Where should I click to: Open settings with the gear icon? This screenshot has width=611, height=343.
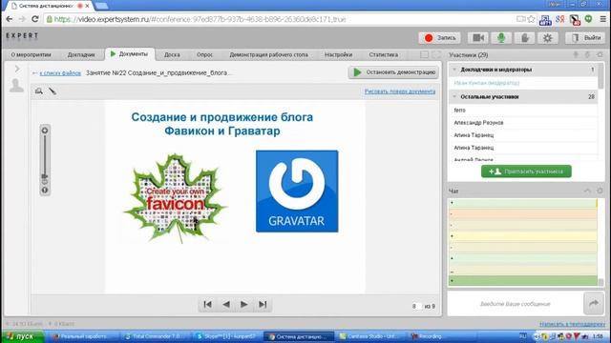[x=547, y=38]
